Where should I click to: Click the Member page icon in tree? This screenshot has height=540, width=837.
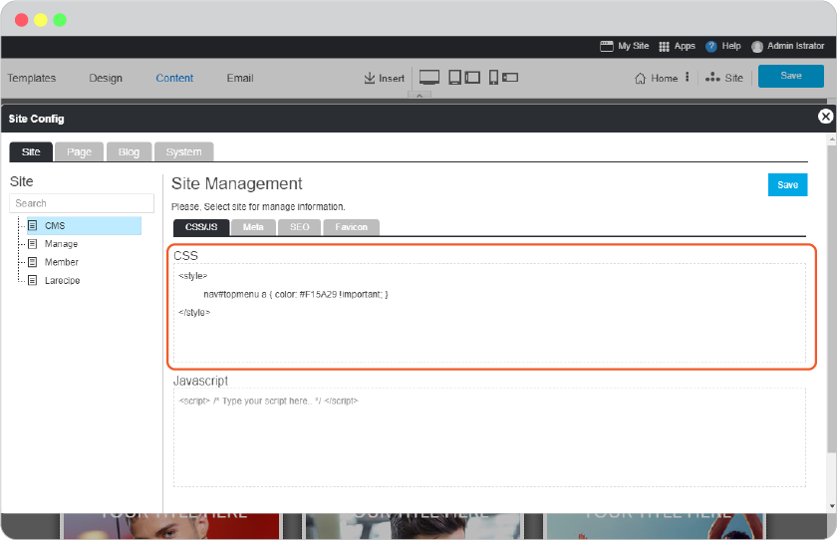tap(33, 262)
